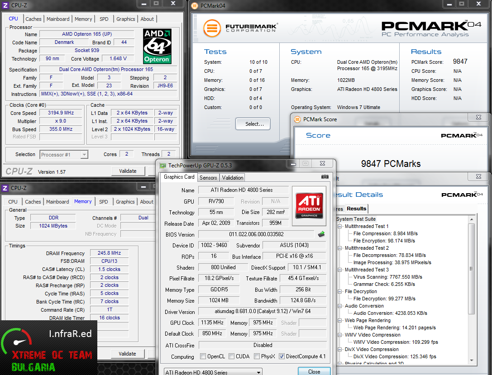492x375 pixels.
Task: Select Virus Scanning: 7767.550 MB/s result
Action: pyautogui.click(x=387, y=277)
